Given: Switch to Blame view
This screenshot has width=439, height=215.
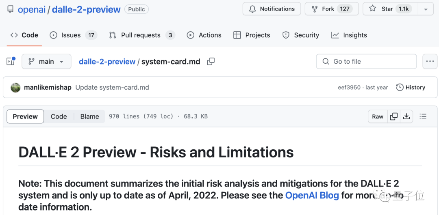Looking at the screenshot, I should [x=89, y=116].
